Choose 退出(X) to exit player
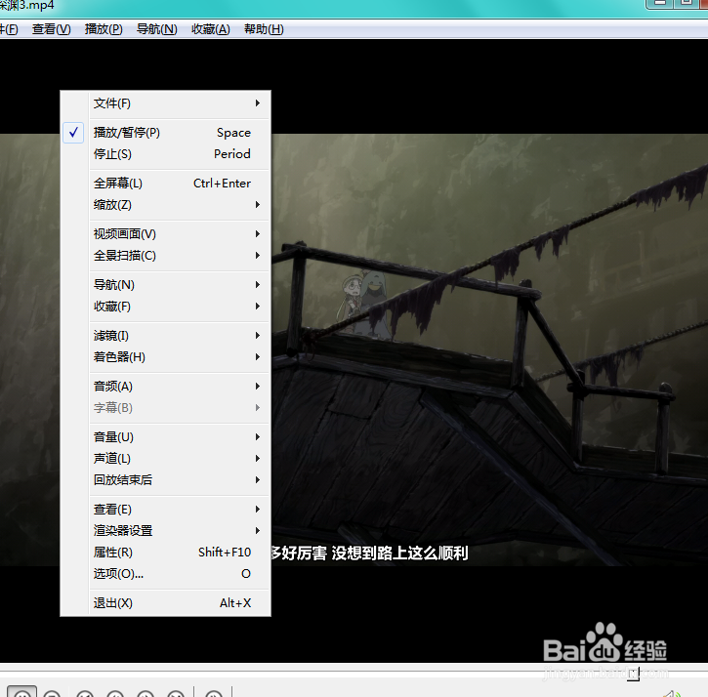 tap(165, 603)
